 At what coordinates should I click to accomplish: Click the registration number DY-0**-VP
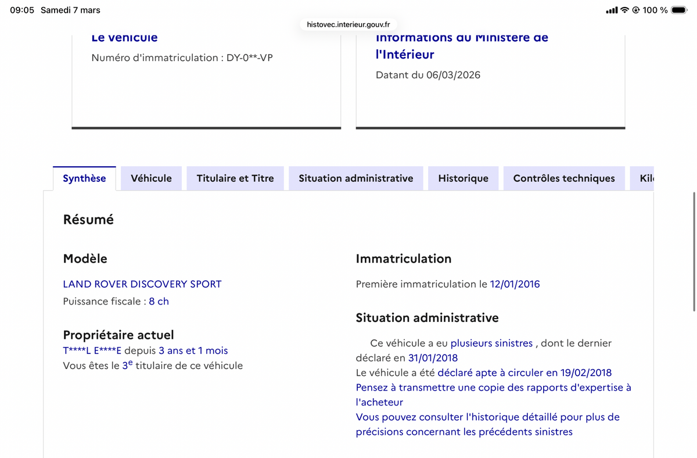[x=250, y=58]
